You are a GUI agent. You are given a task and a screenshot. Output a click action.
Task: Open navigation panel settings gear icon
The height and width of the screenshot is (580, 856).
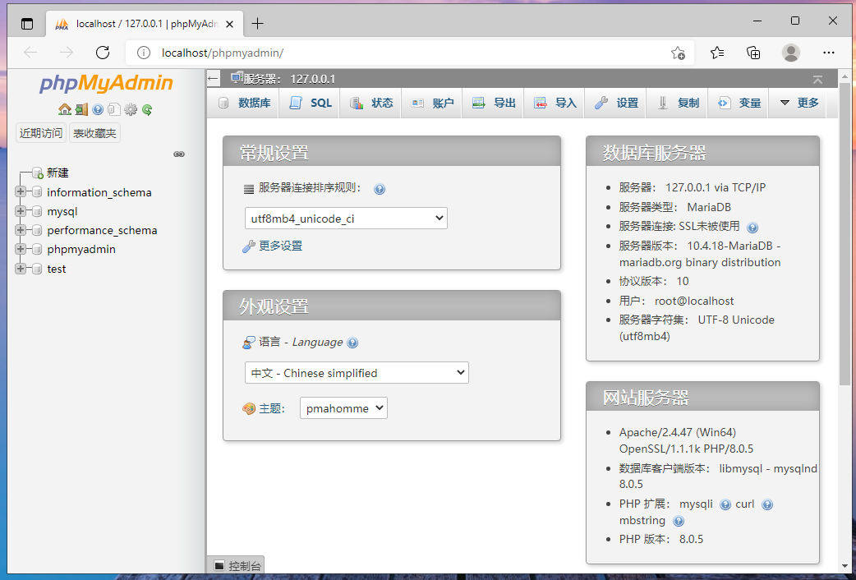(131, 110)
